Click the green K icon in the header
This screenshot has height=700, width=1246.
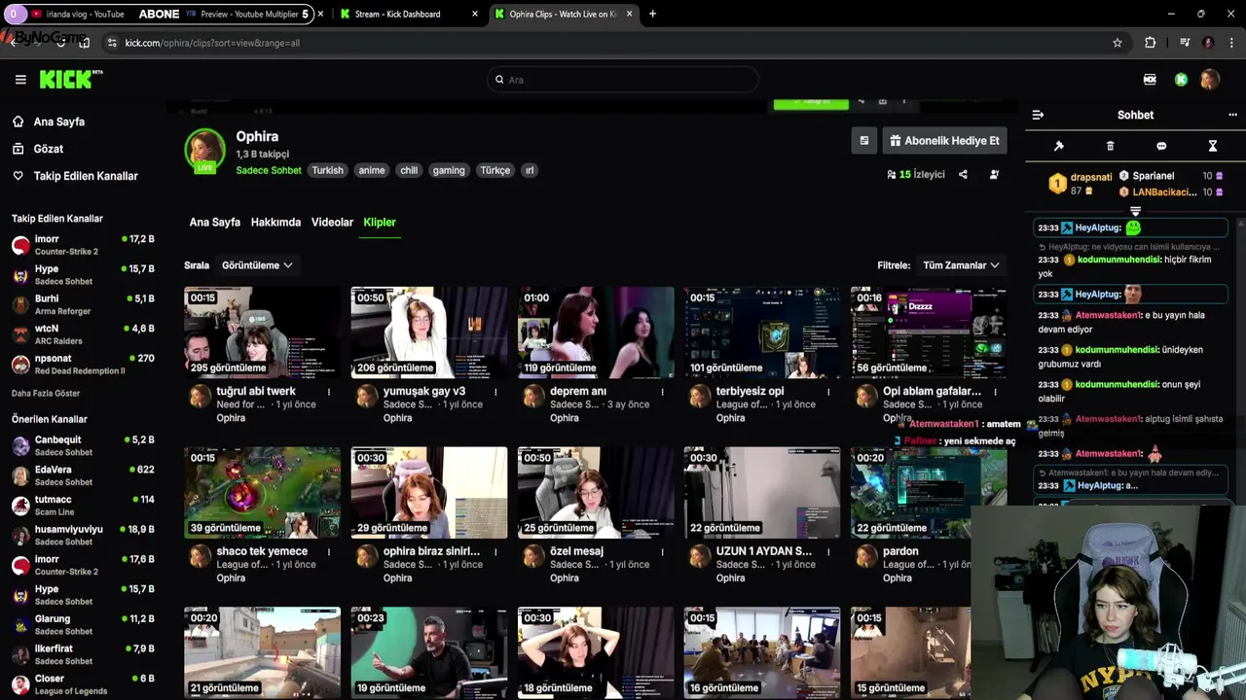click(x=1181, y=80)
